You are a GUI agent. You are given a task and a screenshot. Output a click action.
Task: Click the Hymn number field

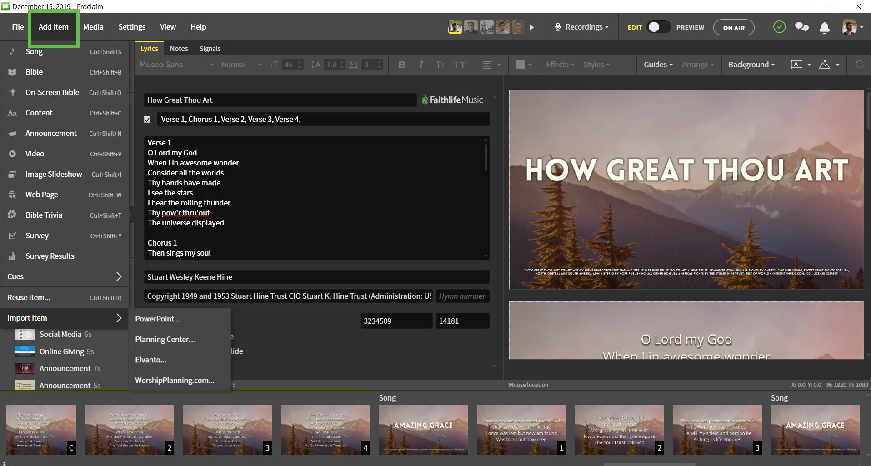point(462,296)
